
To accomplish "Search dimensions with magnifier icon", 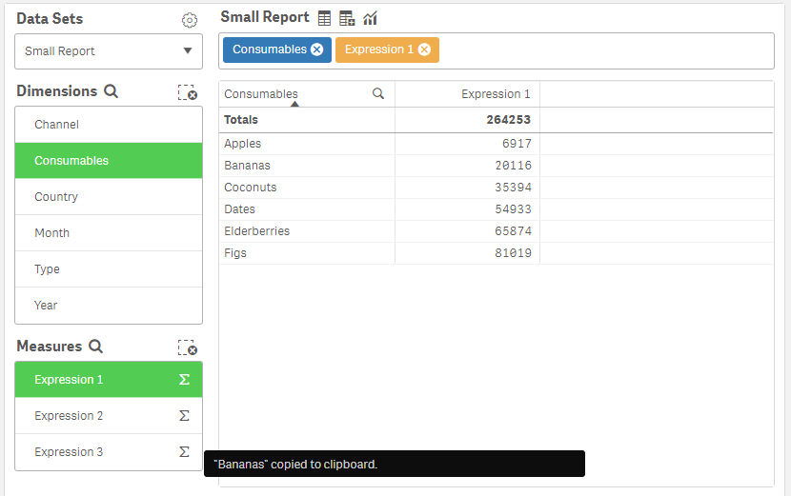I will point(111,91).
